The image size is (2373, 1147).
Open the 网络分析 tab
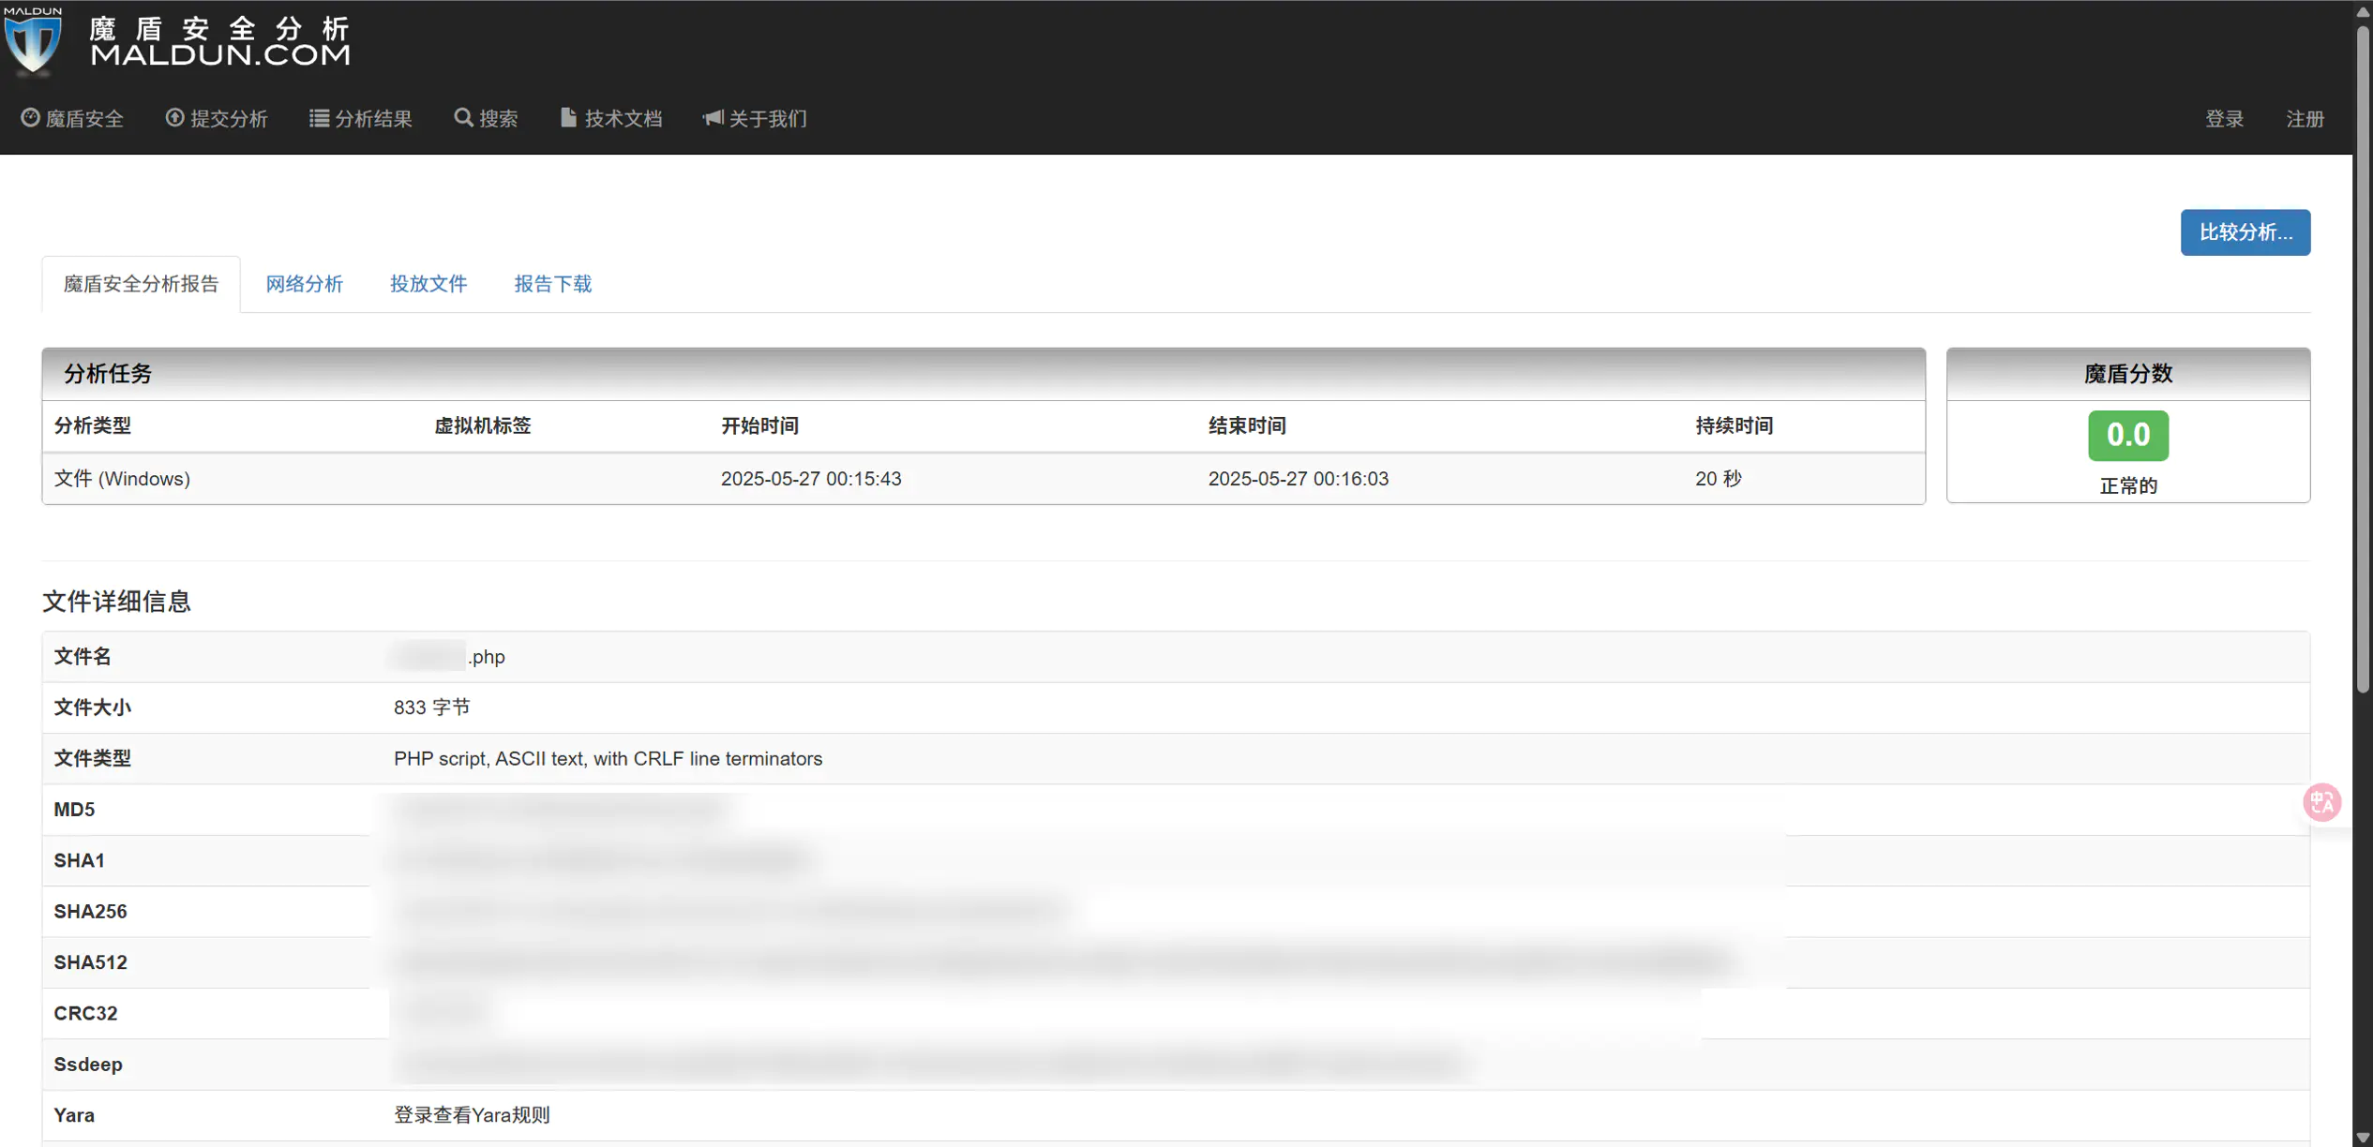coord(304,284)
